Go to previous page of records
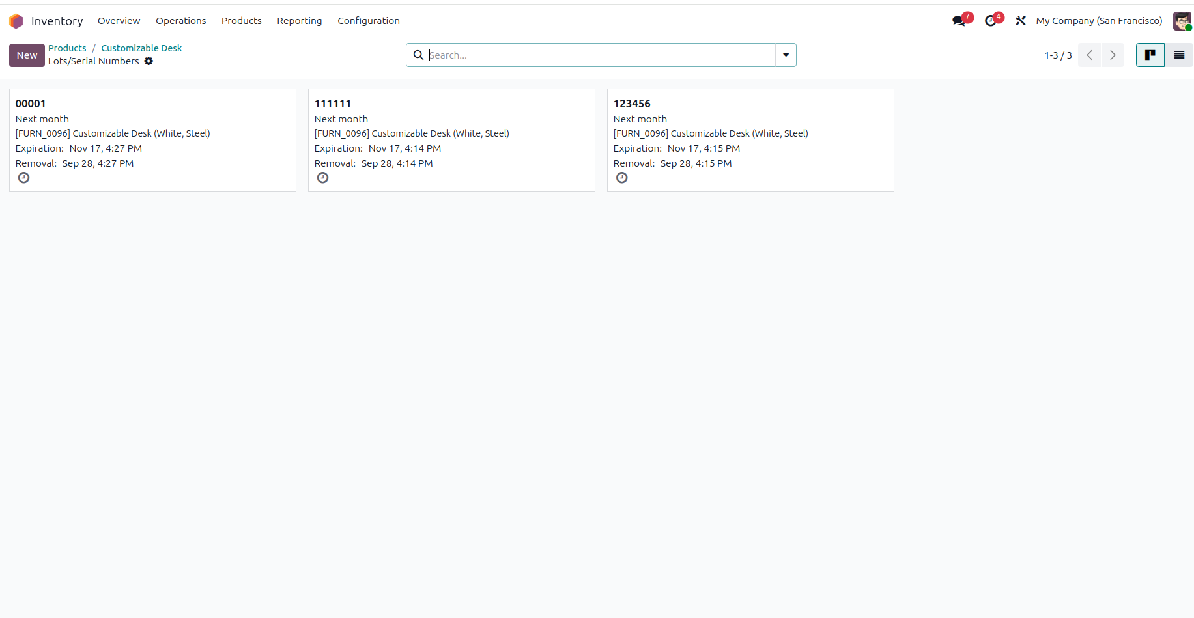Screen dimensions: 1194x618 click(x=1090, y=55)
